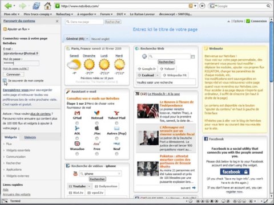This screenshot has height=205, width=274.
Task: Close the Parcourir du contenu sidebar
Action: pos(57,21)
